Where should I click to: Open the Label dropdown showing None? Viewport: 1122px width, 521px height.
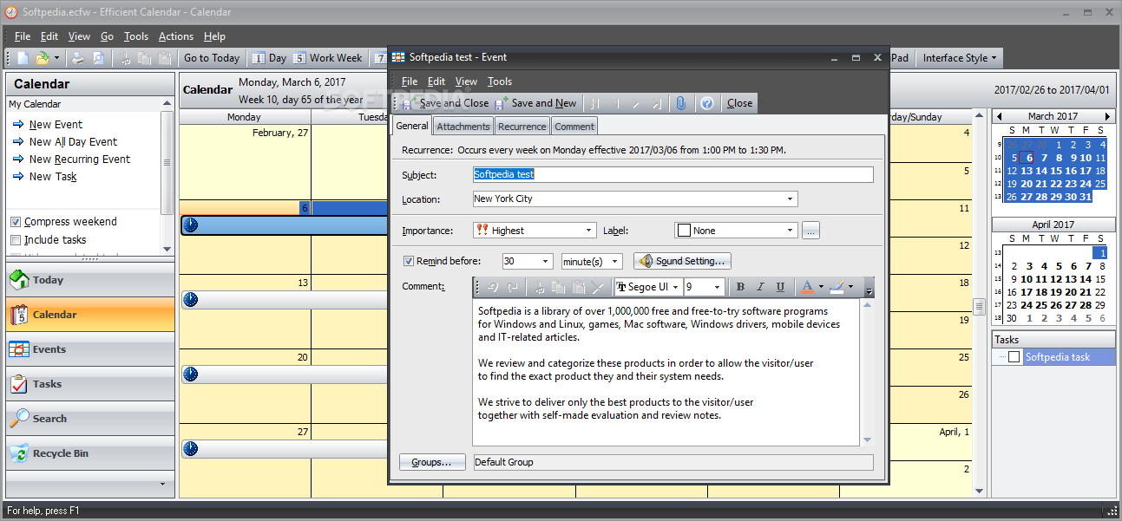(x=790, y=231)
